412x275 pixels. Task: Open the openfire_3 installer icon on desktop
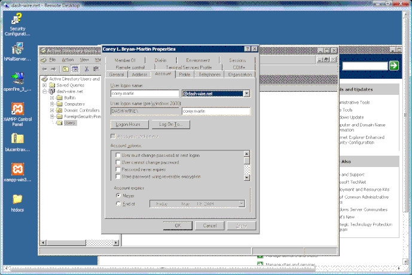coord(17,82)
